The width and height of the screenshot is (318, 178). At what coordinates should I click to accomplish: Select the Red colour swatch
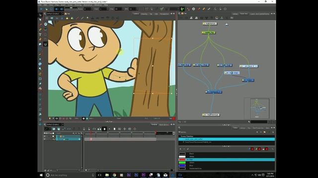click(182, 160)
